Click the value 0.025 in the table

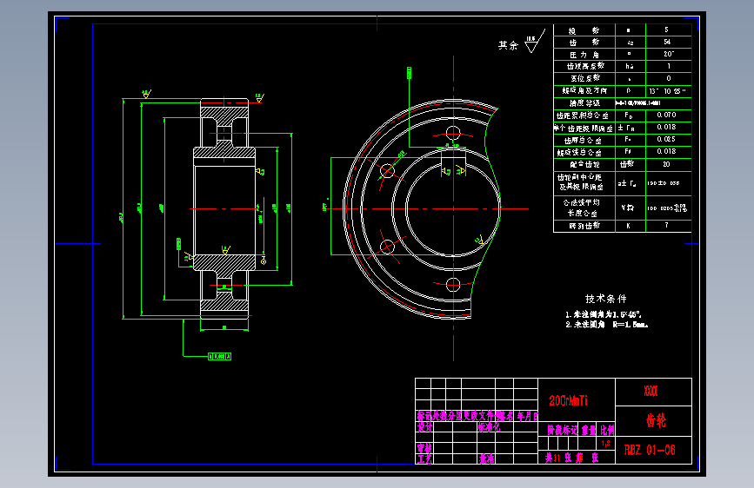666,139
